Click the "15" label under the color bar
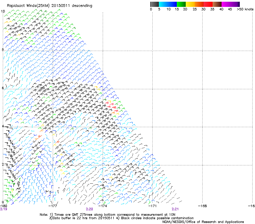Image resolution: width=255 pixels, height=224 pixels. point(177,9)
